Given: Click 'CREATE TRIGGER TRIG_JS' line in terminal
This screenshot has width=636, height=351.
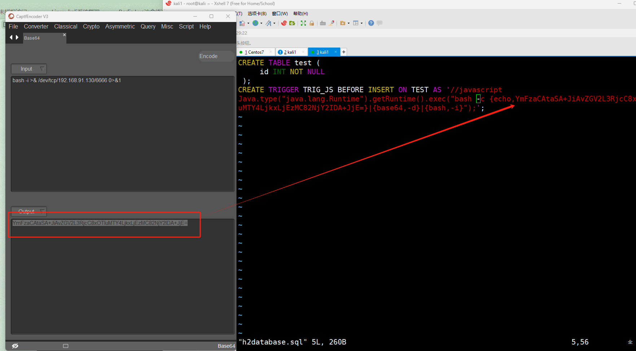Looking at the screenshot, I should [370, 90].
